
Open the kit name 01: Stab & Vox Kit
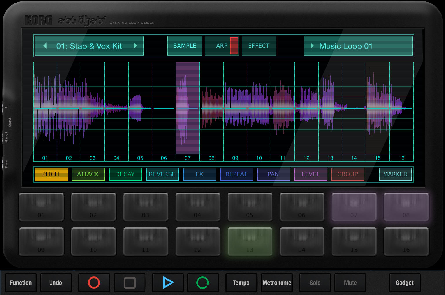tap(89, 46)
